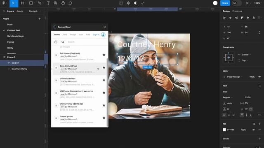
Task: Add a new page with plus icon
Action: pyautogui.click(x=40, y=18)
